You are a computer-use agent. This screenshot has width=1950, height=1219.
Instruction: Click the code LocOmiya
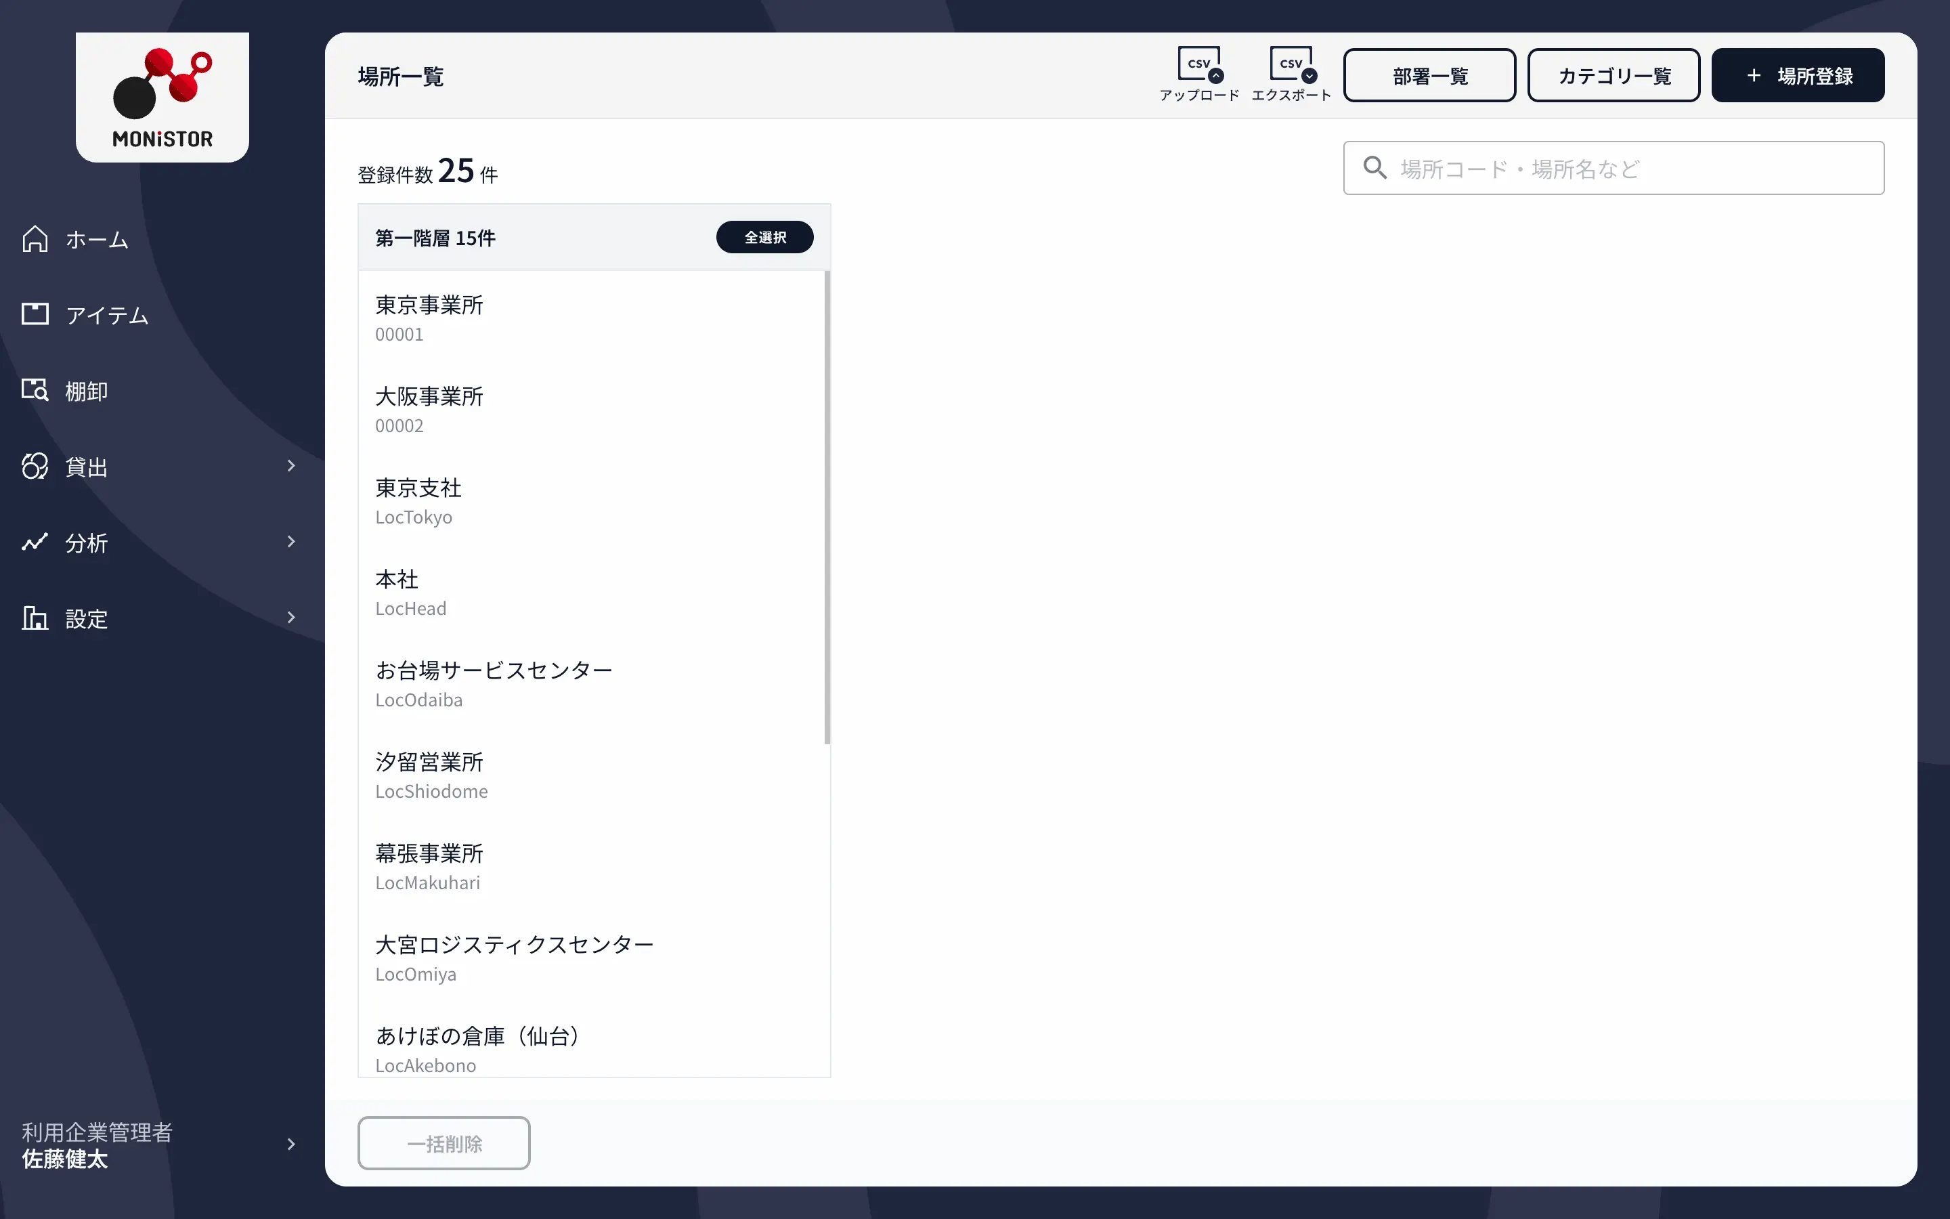coord(415,975)
